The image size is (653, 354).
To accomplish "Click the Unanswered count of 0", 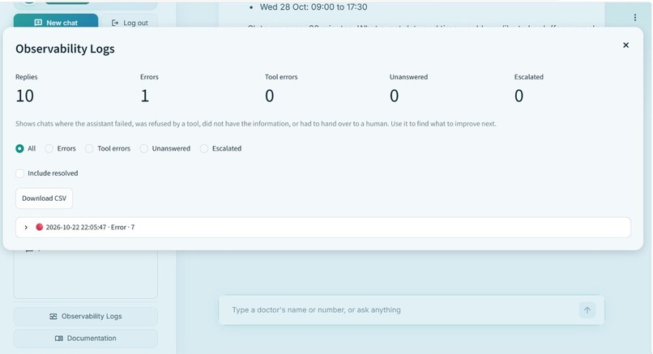I will [394, 96].
